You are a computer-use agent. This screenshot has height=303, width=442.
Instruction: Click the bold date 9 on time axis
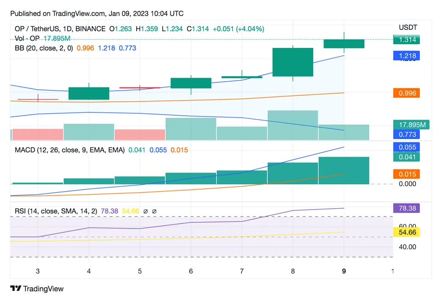pyautogui.click(x=343, y=272)
